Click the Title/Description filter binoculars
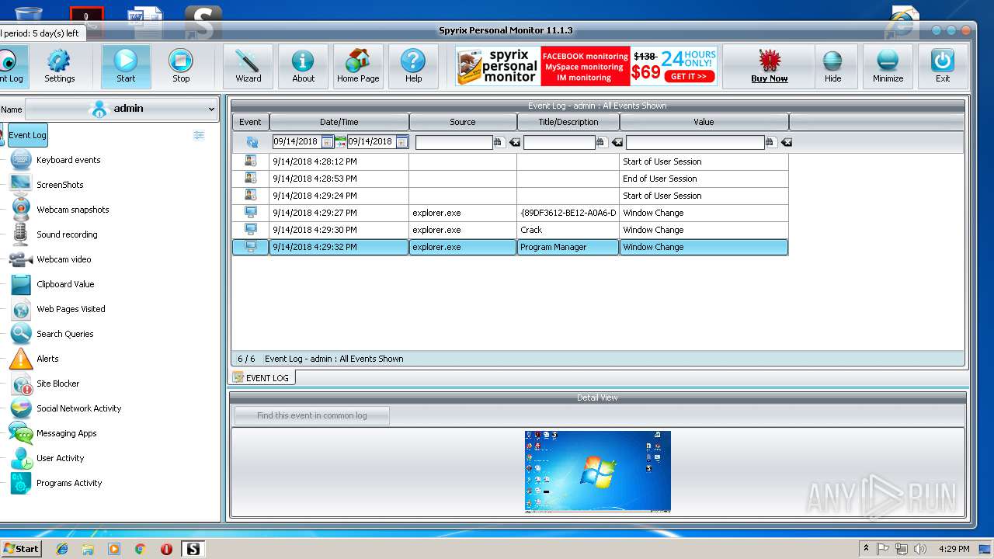This screenshot has width=994, height=559. tap(601, 142)
